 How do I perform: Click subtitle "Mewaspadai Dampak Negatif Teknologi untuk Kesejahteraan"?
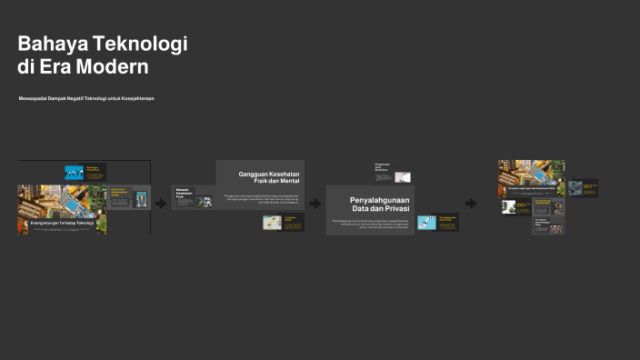pyautogui.click(x=86, y=98)
